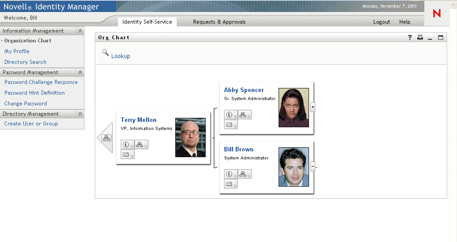Click 'VP, Information Systems' title text

[x=147, y=129]
